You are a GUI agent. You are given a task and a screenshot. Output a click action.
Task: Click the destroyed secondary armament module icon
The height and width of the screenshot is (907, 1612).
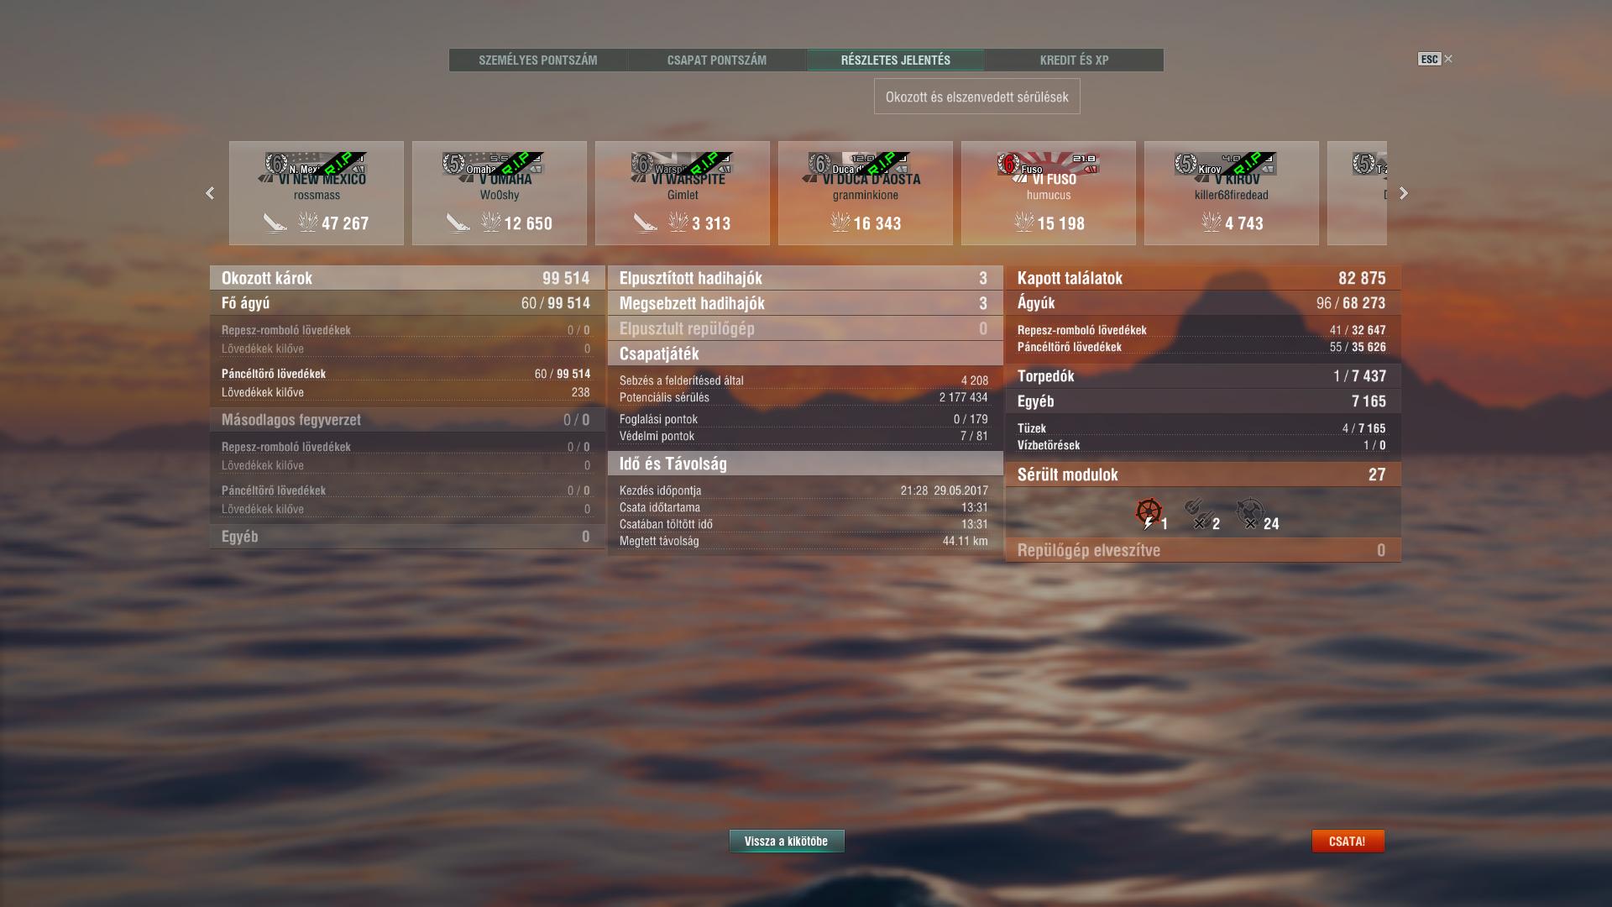(x=1250, y=512)
